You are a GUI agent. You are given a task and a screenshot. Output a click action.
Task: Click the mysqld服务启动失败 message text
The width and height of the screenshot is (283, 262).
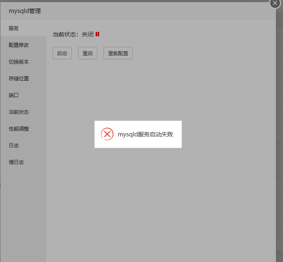click(146, 134)
